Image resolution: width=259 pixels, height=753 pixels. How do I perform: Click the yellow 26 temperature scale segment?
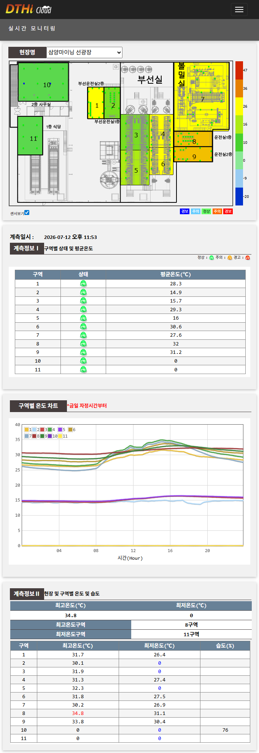pyautogui.click(x=239, y=107)
